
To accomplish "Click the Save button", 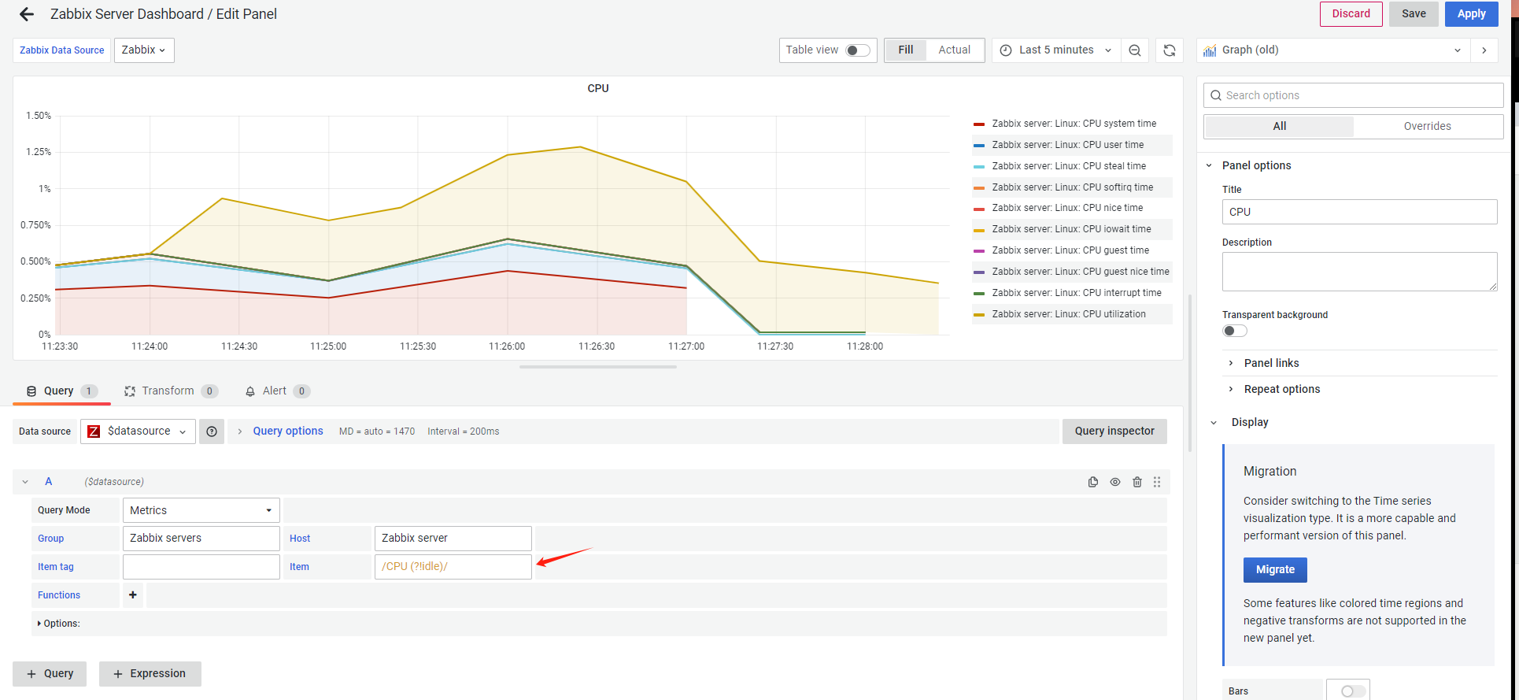I will (1414, 14).
